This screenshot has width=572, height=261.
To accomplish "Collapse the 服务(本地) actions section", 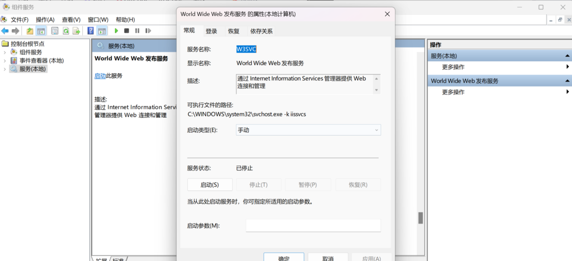I will click(x=567, y=56).
